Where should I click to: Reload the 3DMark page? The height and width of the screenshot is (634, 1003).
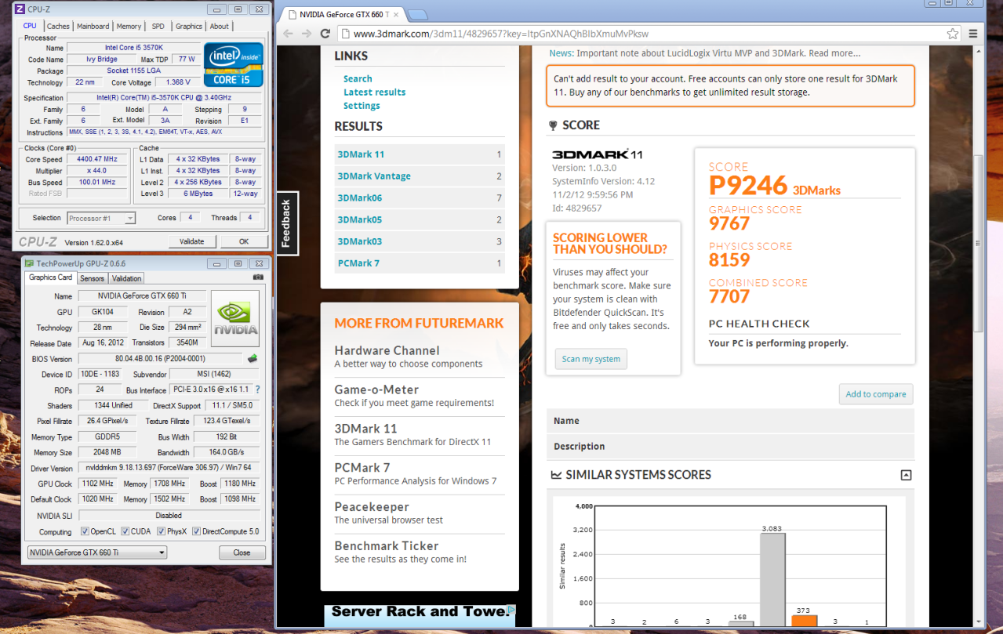pos(326,34)
